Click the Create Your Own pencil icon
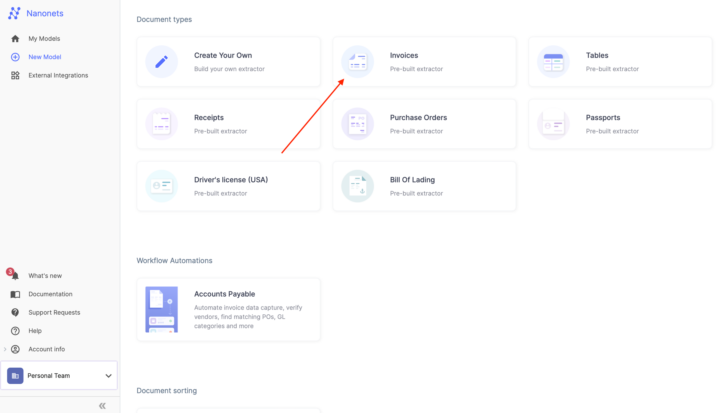 point(162,62)
